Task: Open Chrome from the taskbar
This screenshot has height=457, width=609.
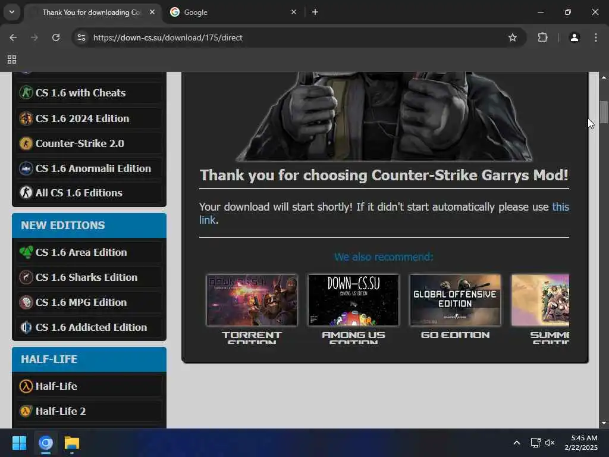Action: (46, 443)
